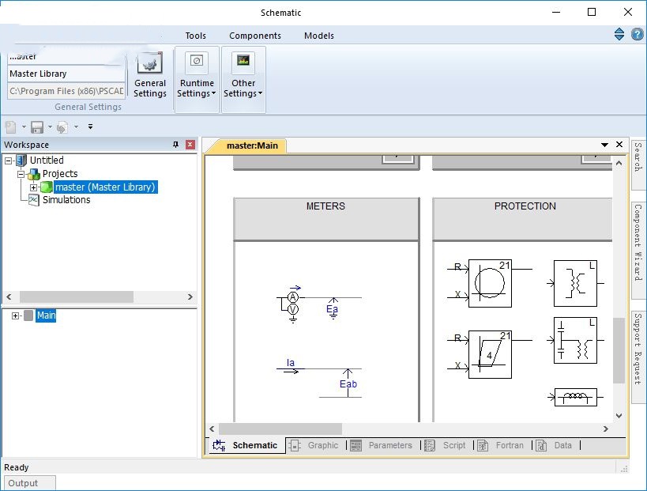Open the Components ribbon tab

pyautogui.click(x=255, y=36)
